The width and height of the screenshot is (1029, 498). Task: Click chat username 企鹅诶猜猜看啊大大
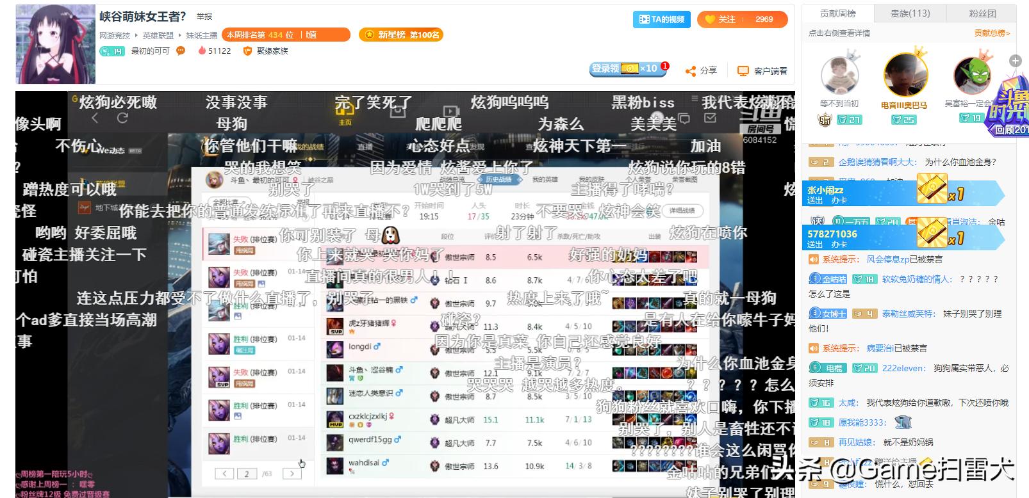877,162
